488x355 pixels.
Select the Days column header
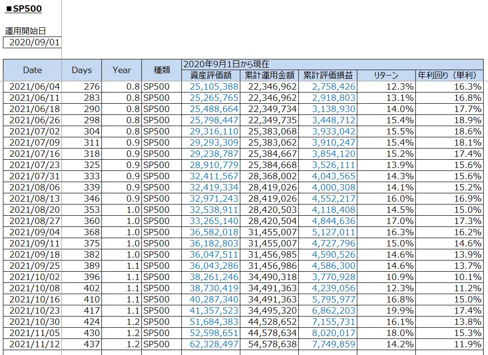81,70
